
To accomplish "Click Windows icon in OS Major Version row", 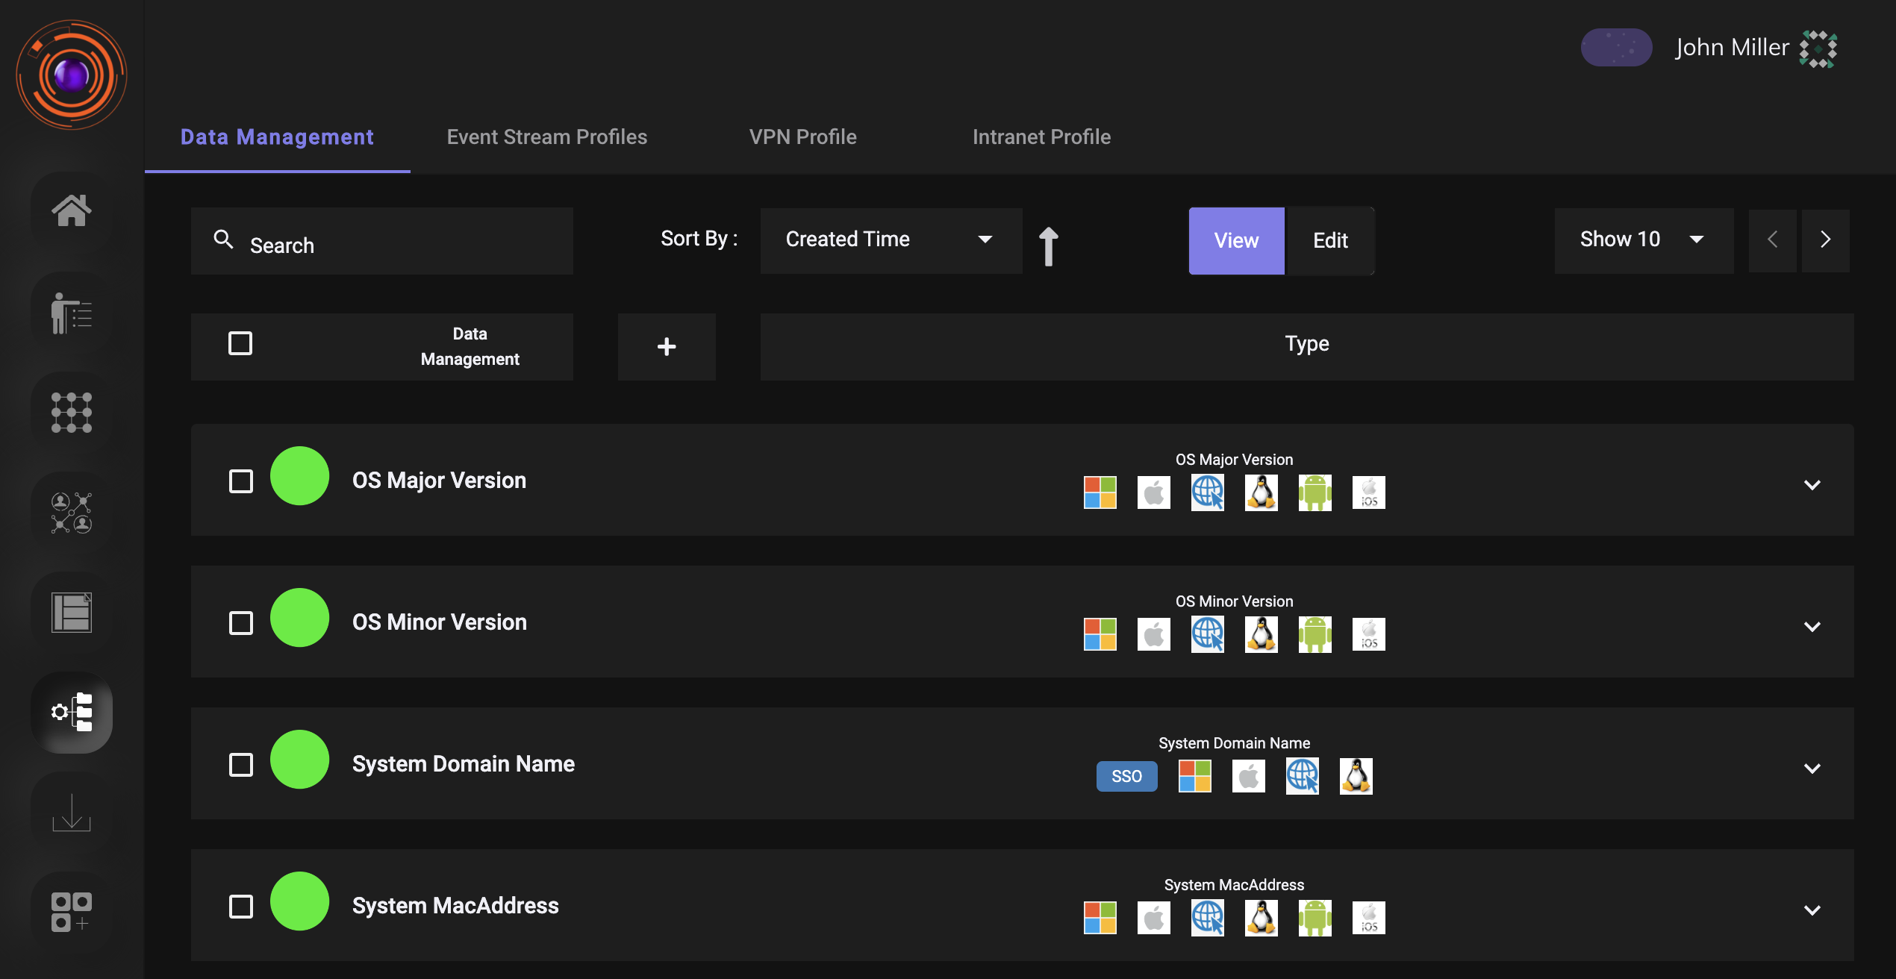I will point(1100,492).
